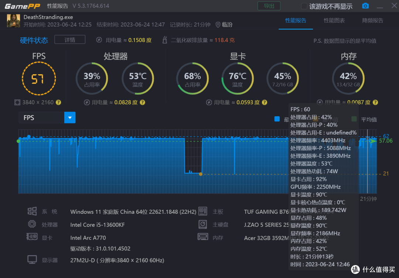Click the blue max value legend swatch

277,119
